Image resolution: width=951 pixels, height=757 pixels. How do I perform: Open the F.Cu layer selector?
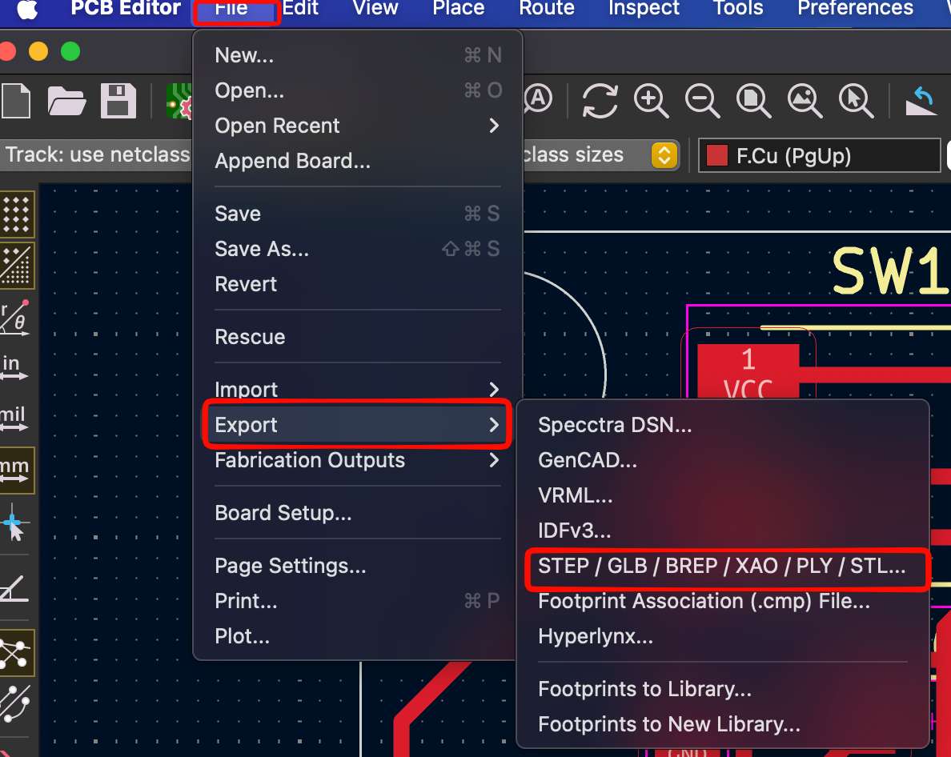point(820,156)
